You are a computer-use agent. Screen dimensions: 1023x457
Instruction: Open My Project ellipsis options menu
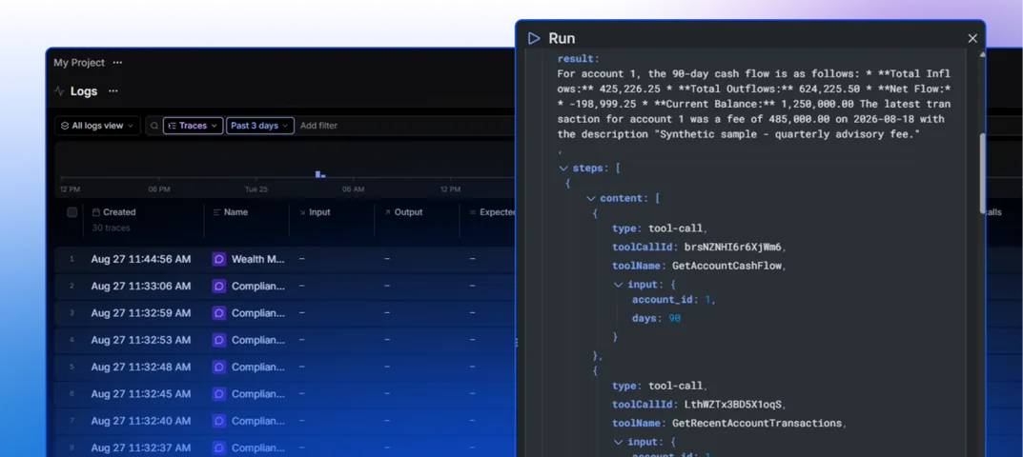117,63
